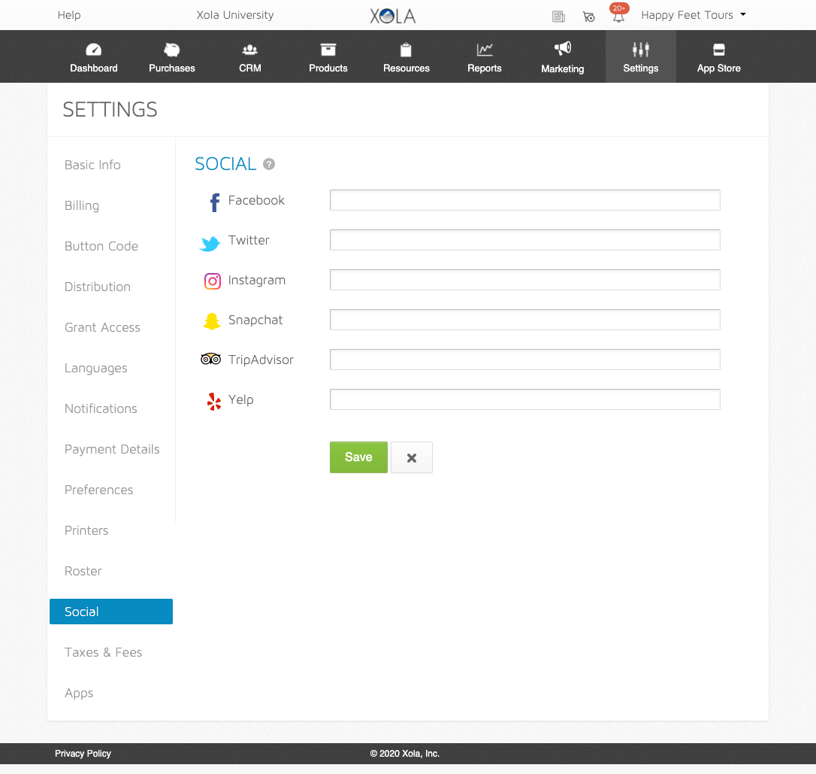
Task: Click the SOCIAL section heading
Action: pyautogui.click(x=226, y=164)
